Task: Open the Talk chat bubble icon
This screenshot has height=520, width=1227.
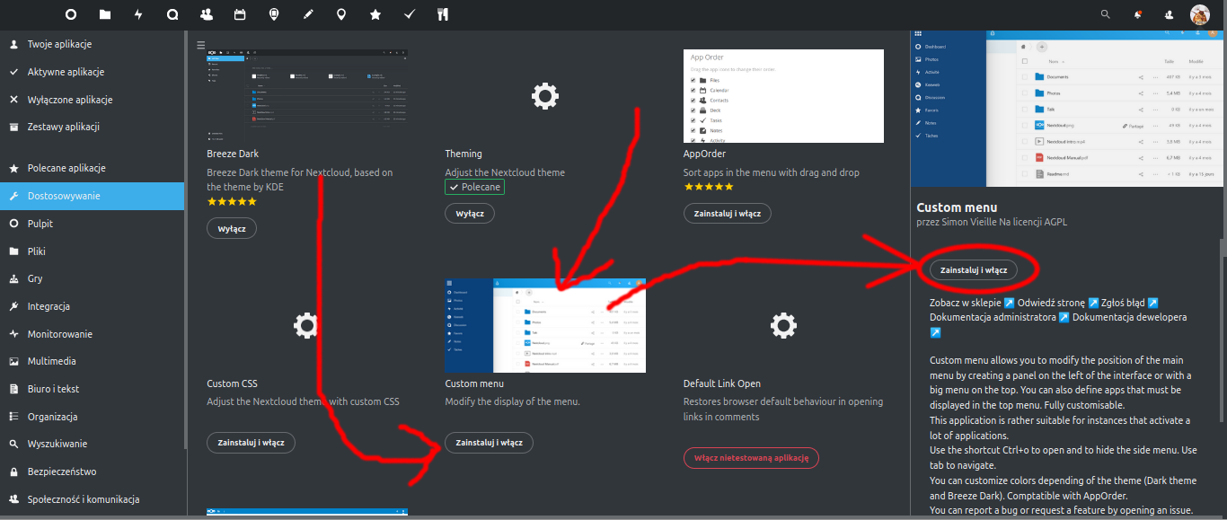Action: click(172, 14)
